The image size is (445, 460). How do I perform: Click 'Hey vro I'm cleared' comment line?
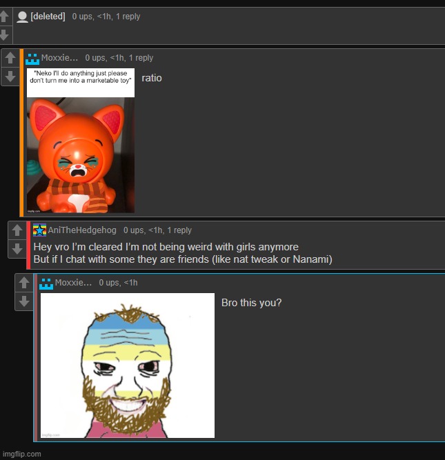tap(166, 247)
